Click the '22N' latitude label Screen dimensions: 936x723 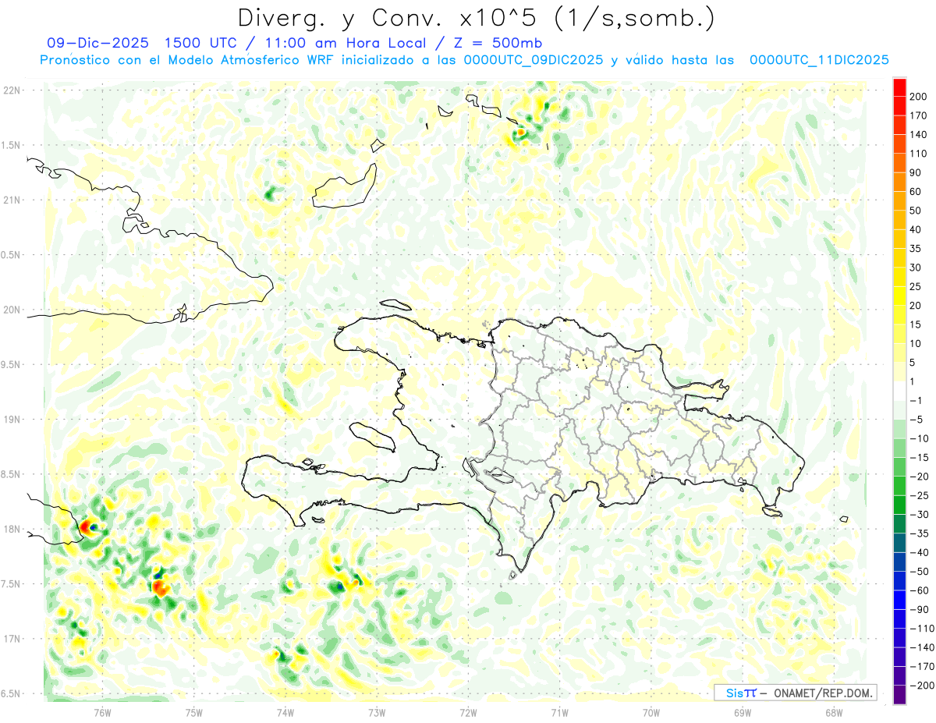coord(12,90)
